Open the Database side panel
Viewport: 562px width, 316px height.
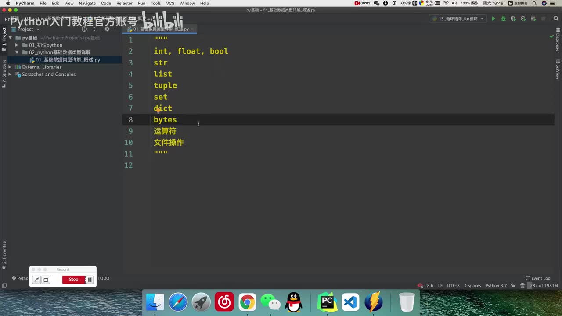tap(558, 40)
